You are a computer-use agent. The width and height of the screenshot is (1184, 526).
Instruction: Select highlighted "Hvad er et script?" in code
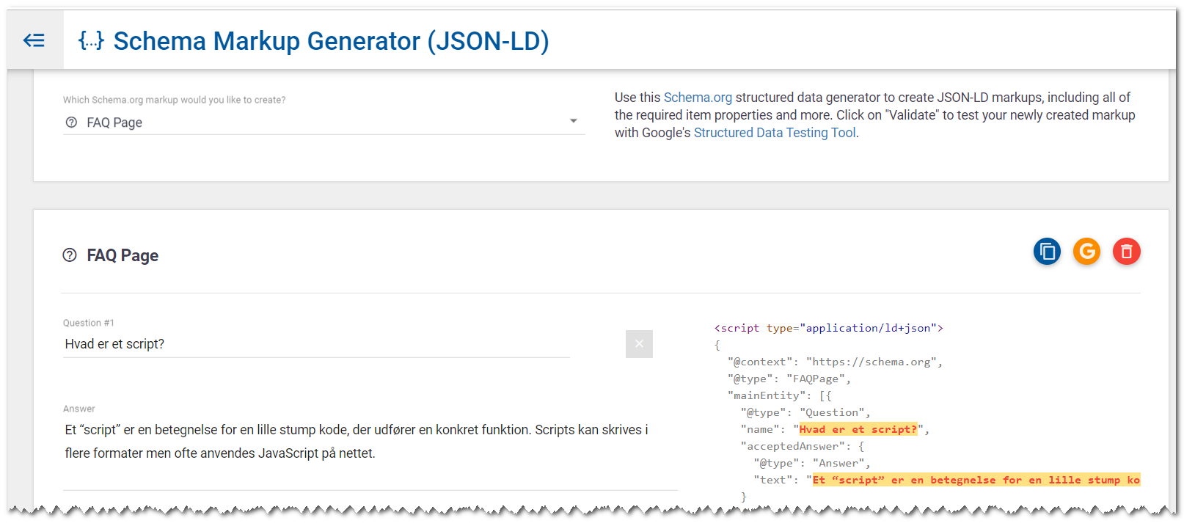pos(858,430)
